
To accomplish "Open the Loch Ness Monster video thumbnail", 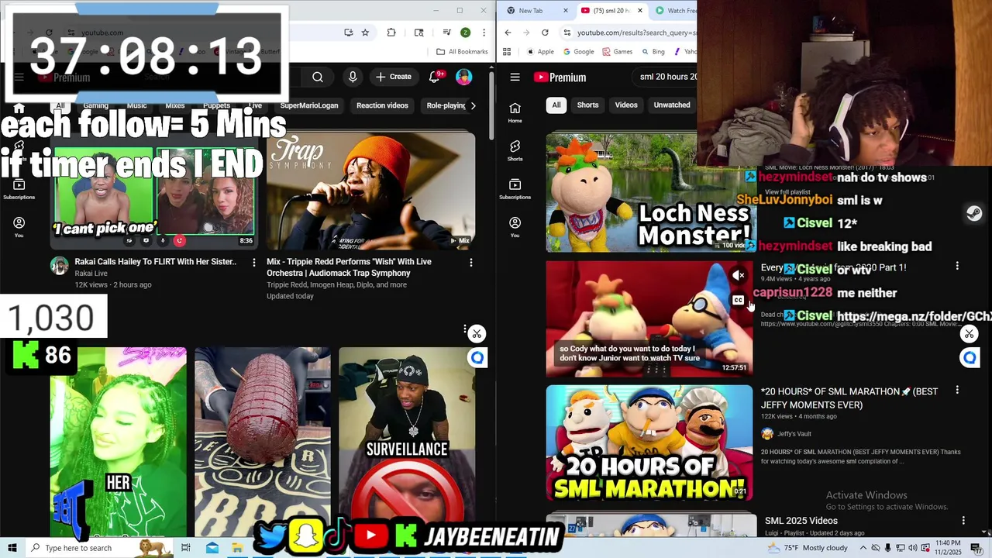I will [649, 192].
